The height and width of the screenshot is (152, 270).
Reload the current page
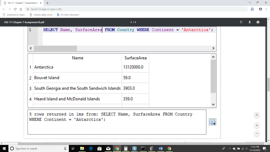[x=15, y=9]
